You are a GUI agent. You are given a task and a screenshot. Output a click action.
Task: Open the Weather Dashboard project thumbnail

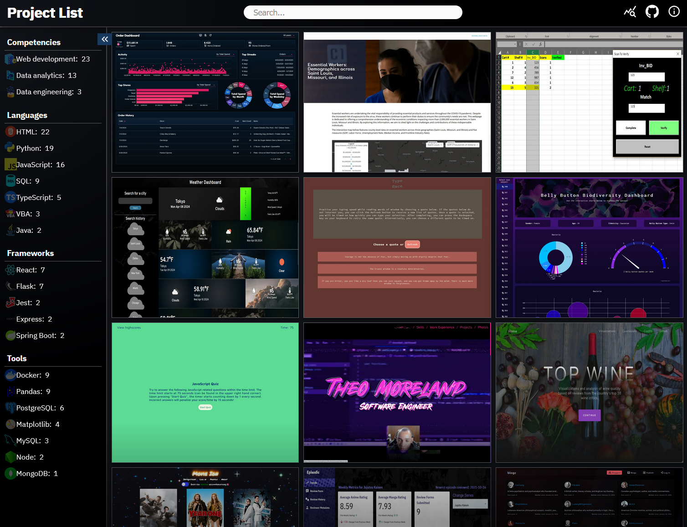click(x=205, y=247)
